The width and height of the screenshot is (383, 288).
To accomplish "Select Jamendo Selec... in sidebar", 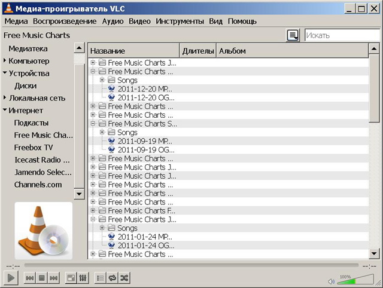I will (43, 173).
